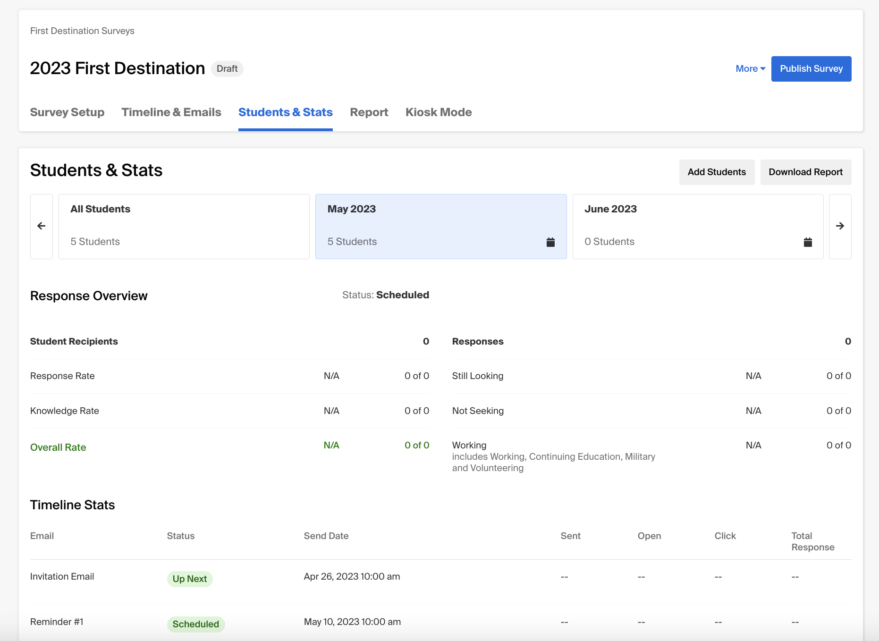Screen dimensions: 879x641
Task: Click the Reminder #1 row label
Action: [57, 622]
